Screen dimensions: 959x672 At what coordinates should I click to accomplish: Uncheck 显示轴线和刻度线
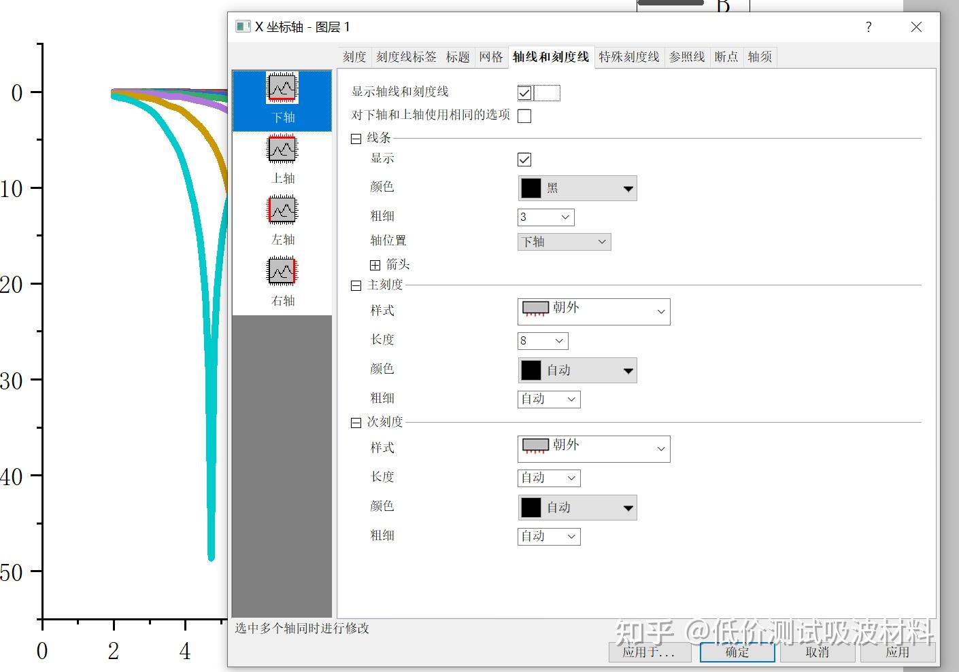point(524,92)
